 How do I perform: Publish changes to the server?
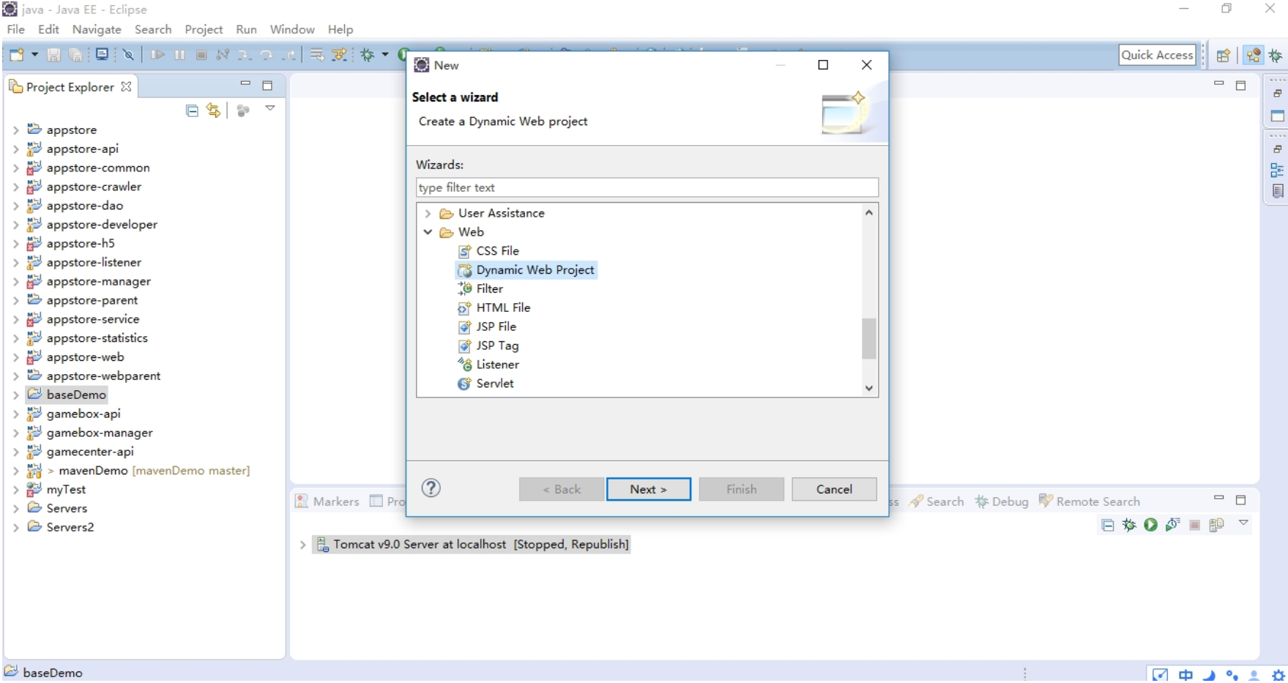tap(1217, 524)
